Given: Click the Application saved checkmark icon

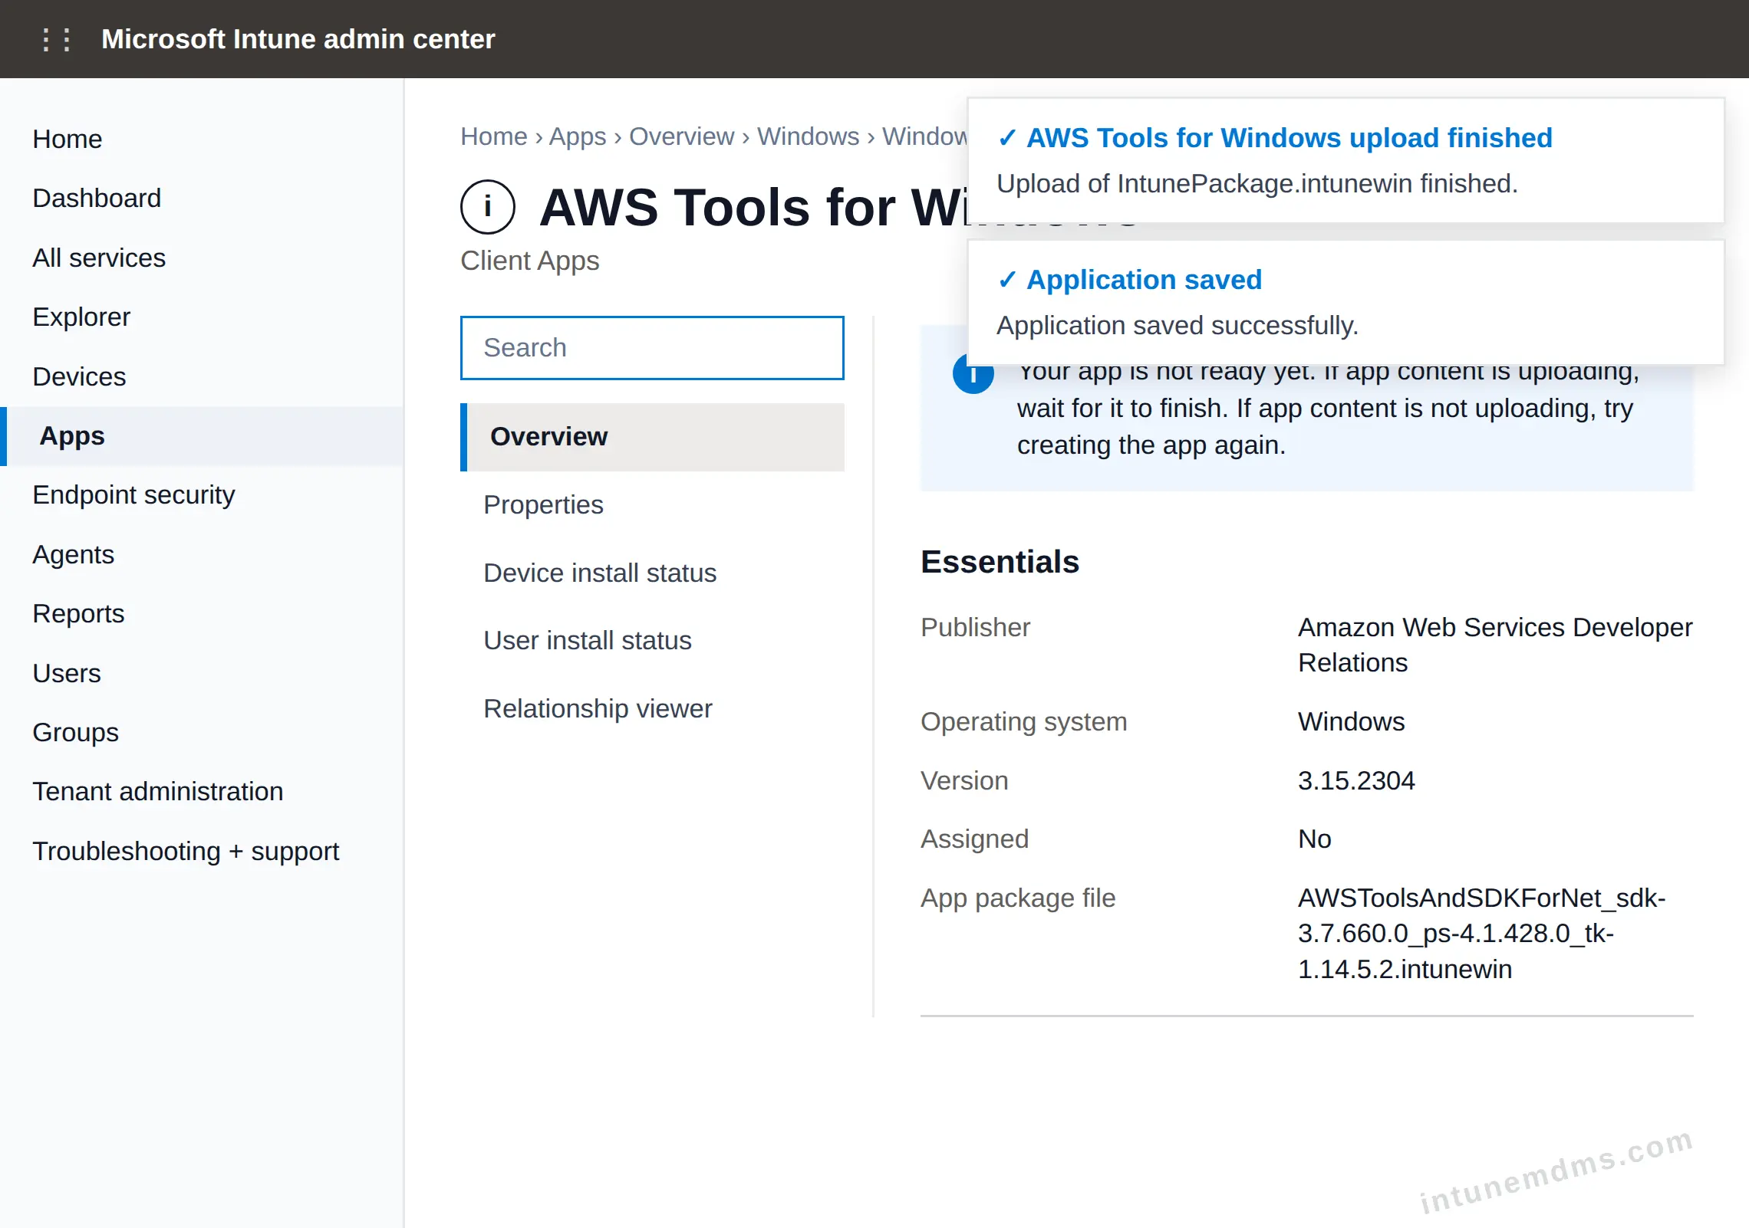Looking at the screenshot, I should (x=1006, y=280).
